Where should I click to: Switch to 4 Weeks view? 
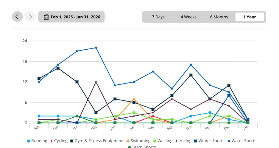coord(188,17)
